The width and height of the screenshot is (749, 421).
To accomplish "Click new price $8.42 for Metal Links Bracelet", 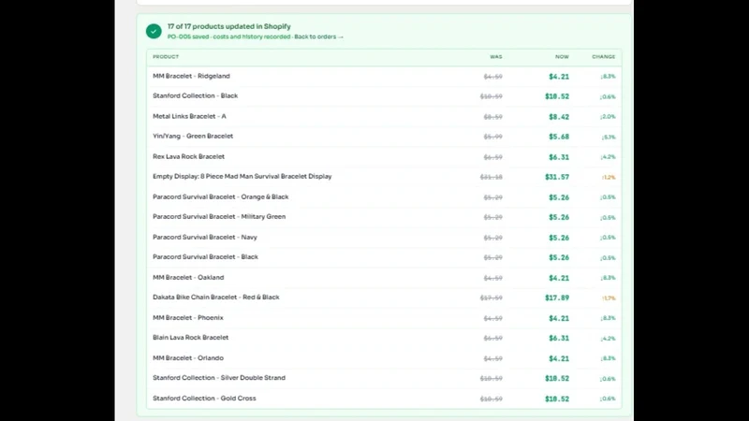I will 559,117.
